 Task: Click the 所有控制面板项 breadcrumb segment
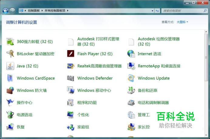click(55, 11)
